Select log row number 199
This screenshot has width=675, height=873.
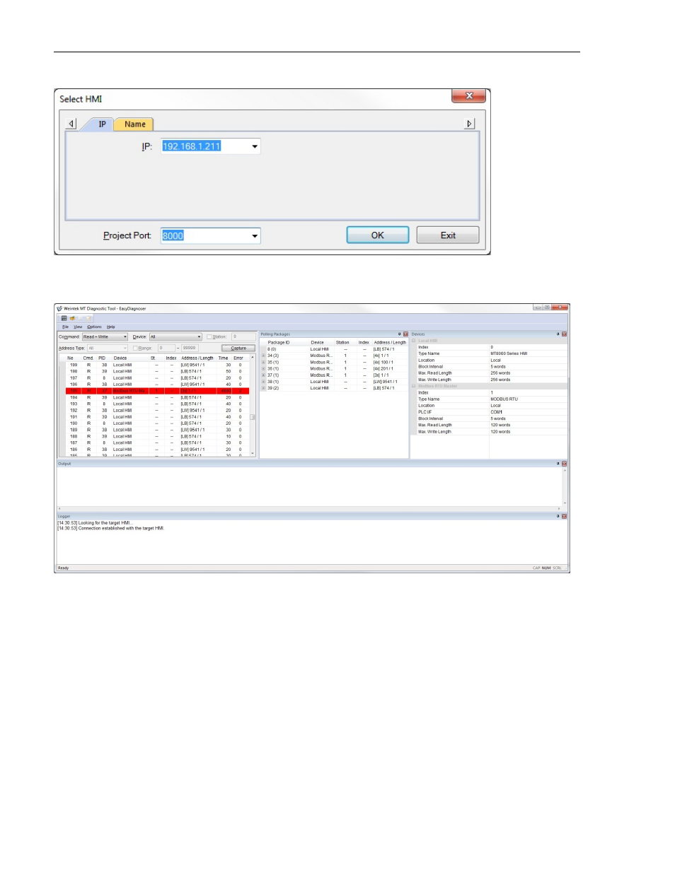157,365
